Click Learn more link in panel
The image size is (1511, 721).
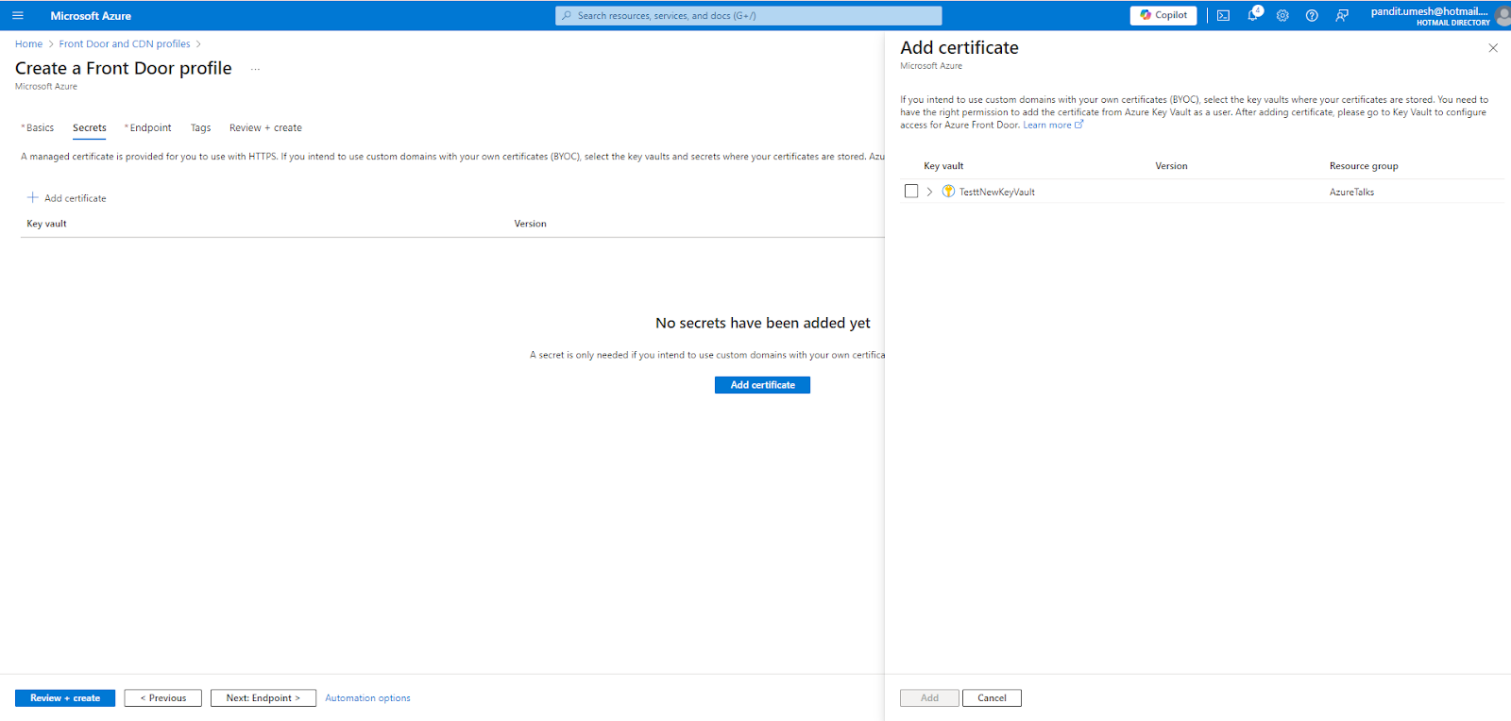coord(1053,125)
